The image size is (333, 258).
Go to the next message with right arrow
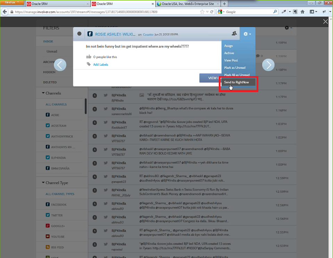[268, 65]
